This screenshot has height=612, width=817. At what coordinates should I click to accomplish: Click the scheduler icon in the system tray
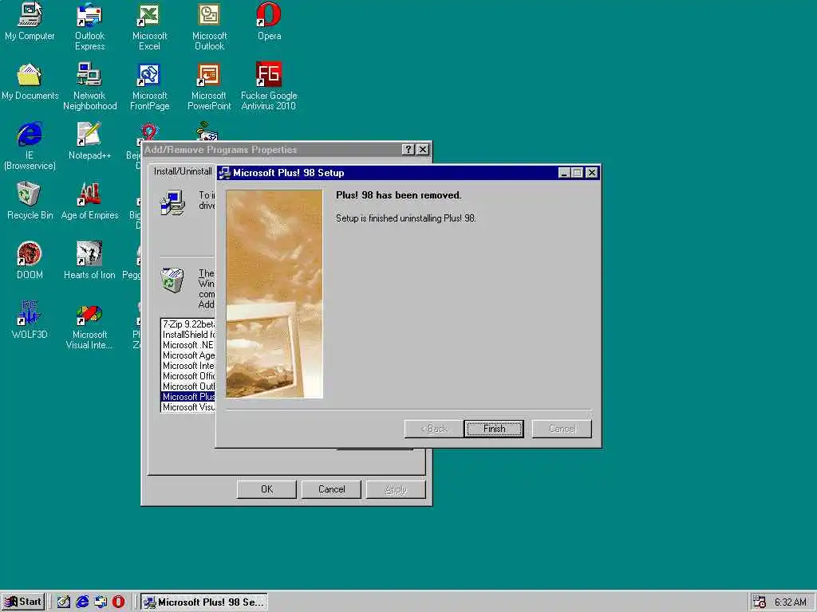click(x=760, y=602)
